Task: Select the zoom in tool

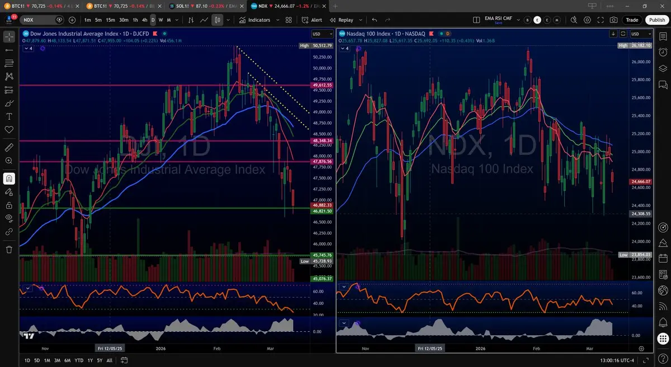Action: [x=9, y=161]
